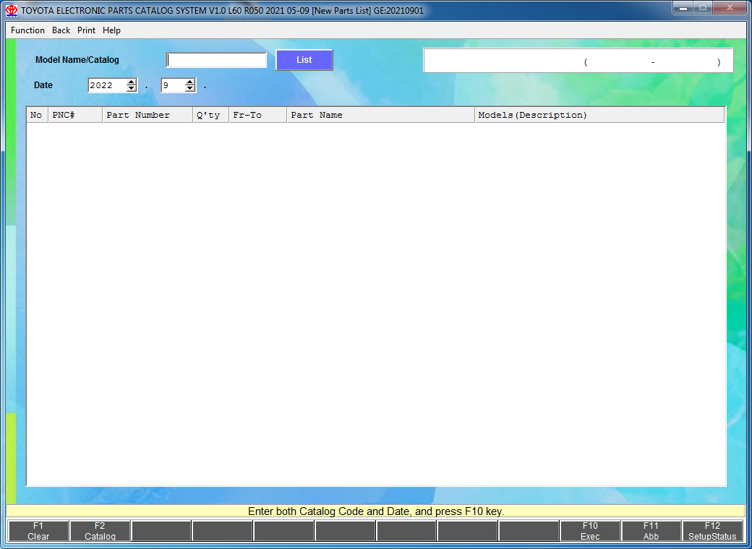Click the month field showing 9

tap(173, 85)
